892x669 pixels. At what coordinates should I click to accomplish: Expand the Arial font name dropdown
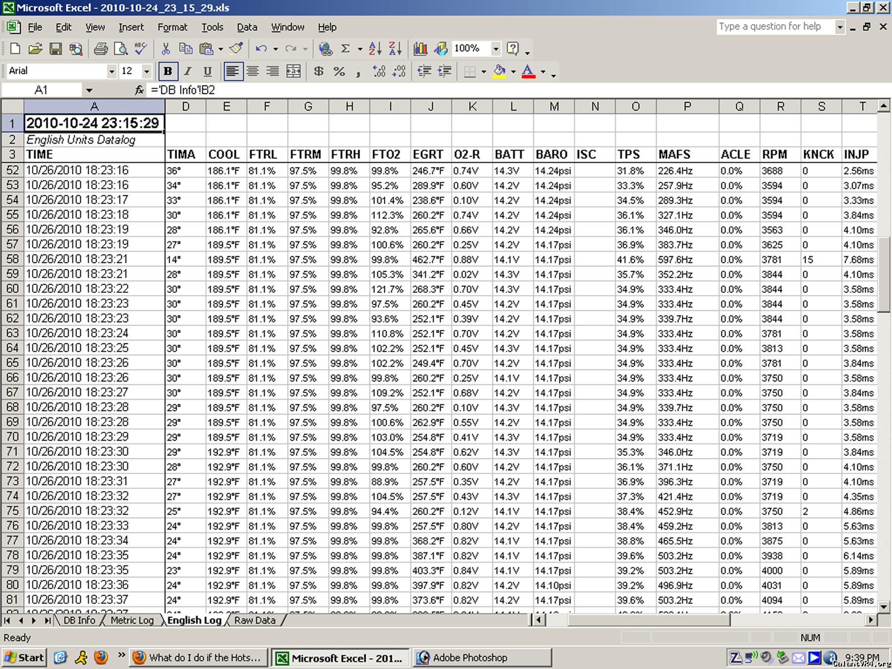point(111,71)
